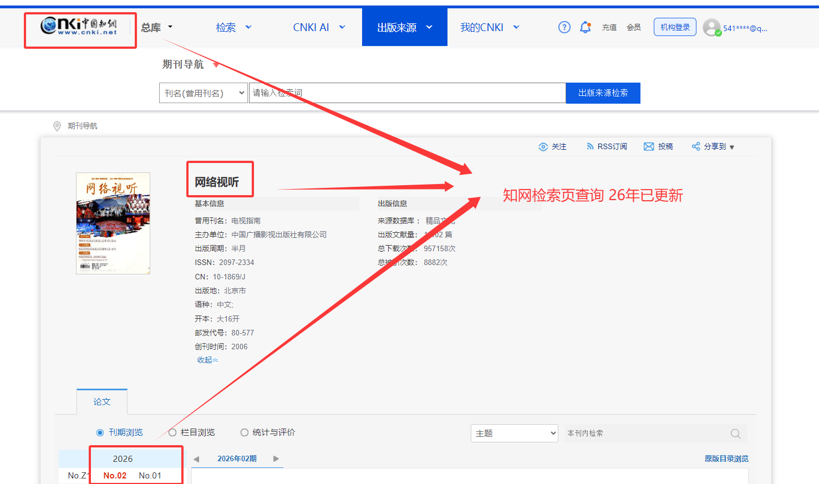Click the ISSN: 2097-2334 line
The height and width of the screenshot is (484, 819).
click(224, 263)
